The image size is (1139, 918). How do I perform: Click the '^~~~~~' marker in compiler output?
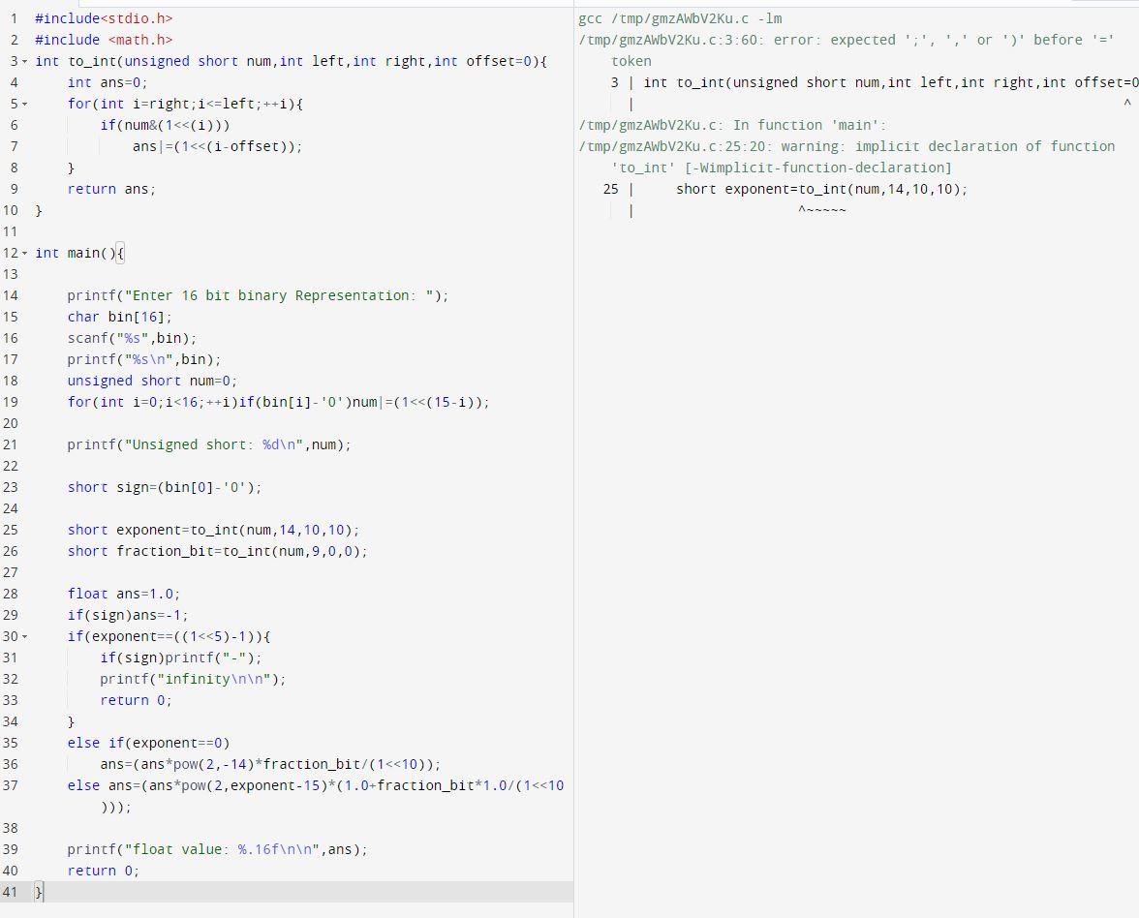coord(821,211)
